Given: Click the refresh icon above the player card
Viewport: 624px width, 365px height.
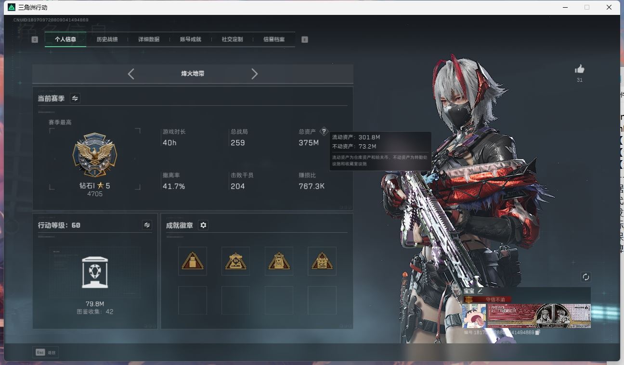Looking at the screenshot, I should tap(585, 277).
